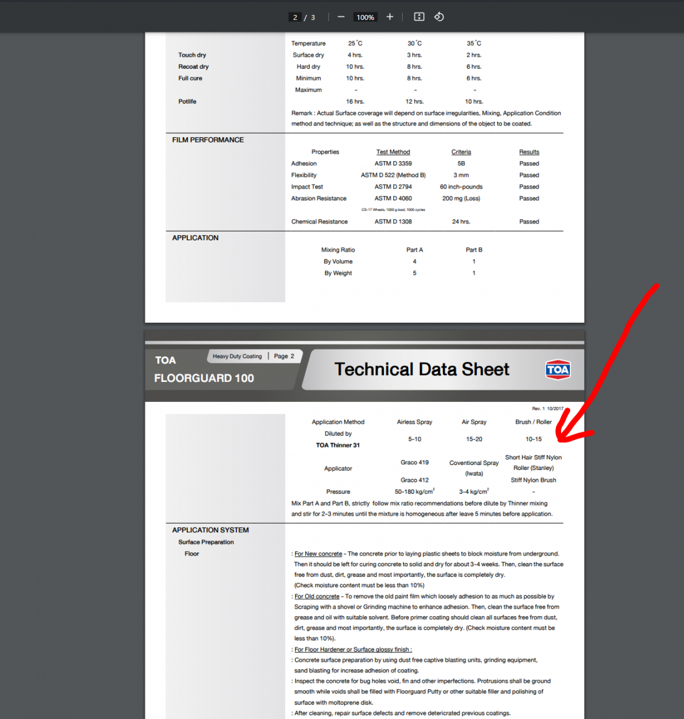The width and height of the screenshot is (684, 719).
Task: Click For Floor Hardener or Surface glossy finish
Action: point(353,650)
